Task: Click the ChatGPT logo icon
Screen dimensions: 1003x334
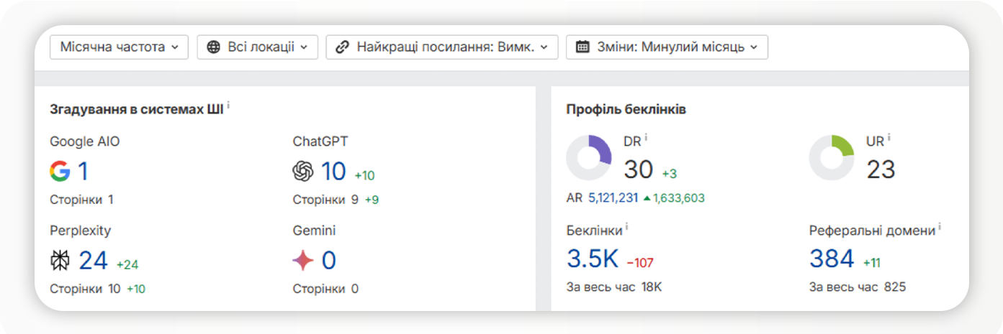Action: 303,172
